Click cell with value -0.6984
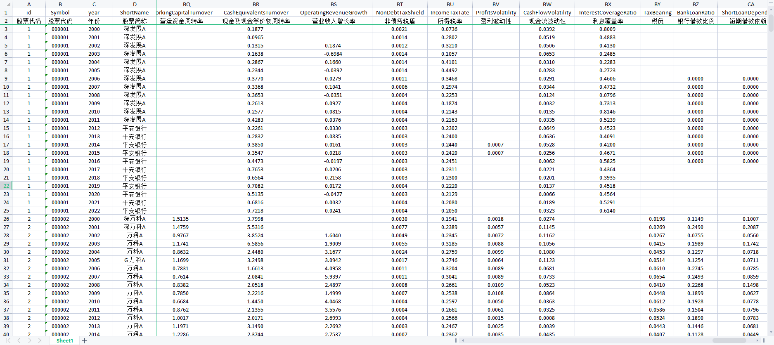Image resolution: width=774 pixels, height=345 pixels. 334,54
